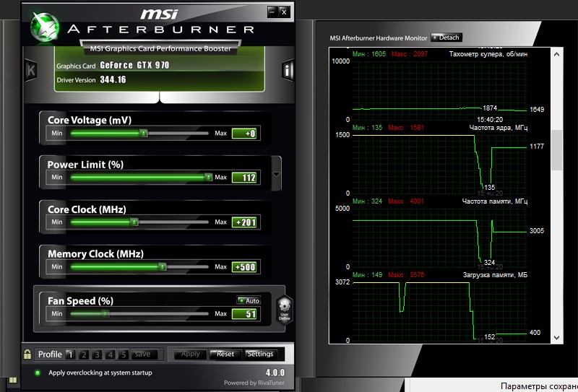Select profile slot 5
The image size is (578, 392).
tap(124, 354)
